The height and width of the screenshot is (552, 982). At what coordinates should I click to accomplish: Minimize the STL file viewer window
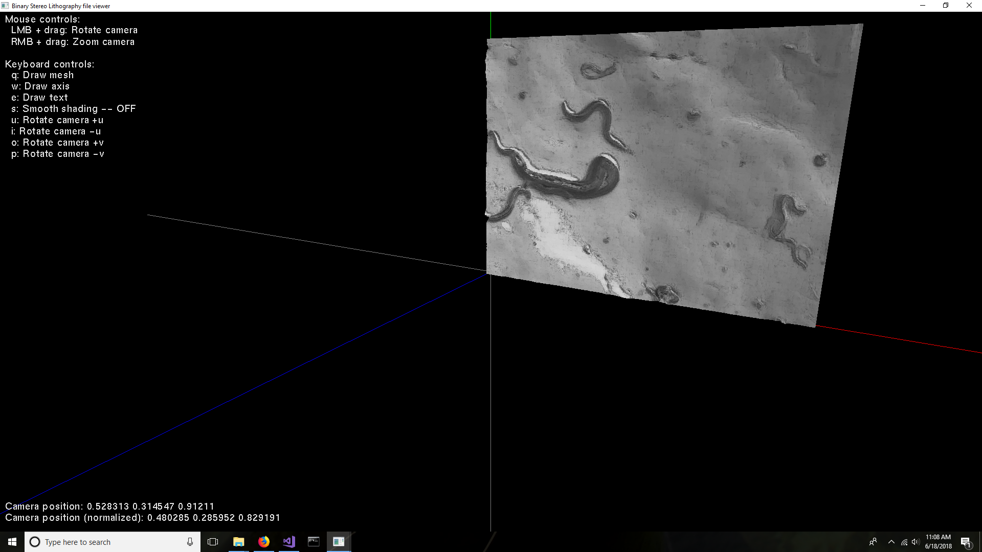pyautogui.click(x=923, y=6)
